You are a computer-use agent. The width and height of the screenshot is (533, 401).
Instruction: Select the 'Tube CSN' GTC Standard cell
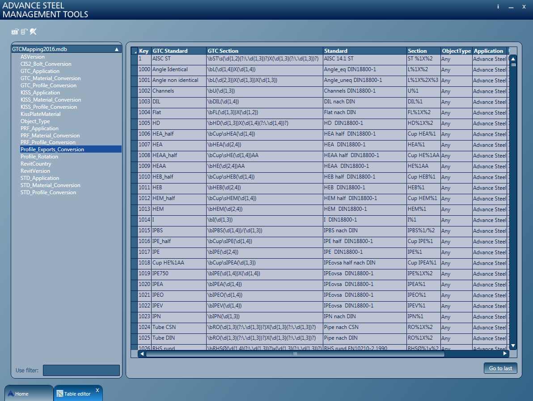pyautogui.click(x=179, y=327)
